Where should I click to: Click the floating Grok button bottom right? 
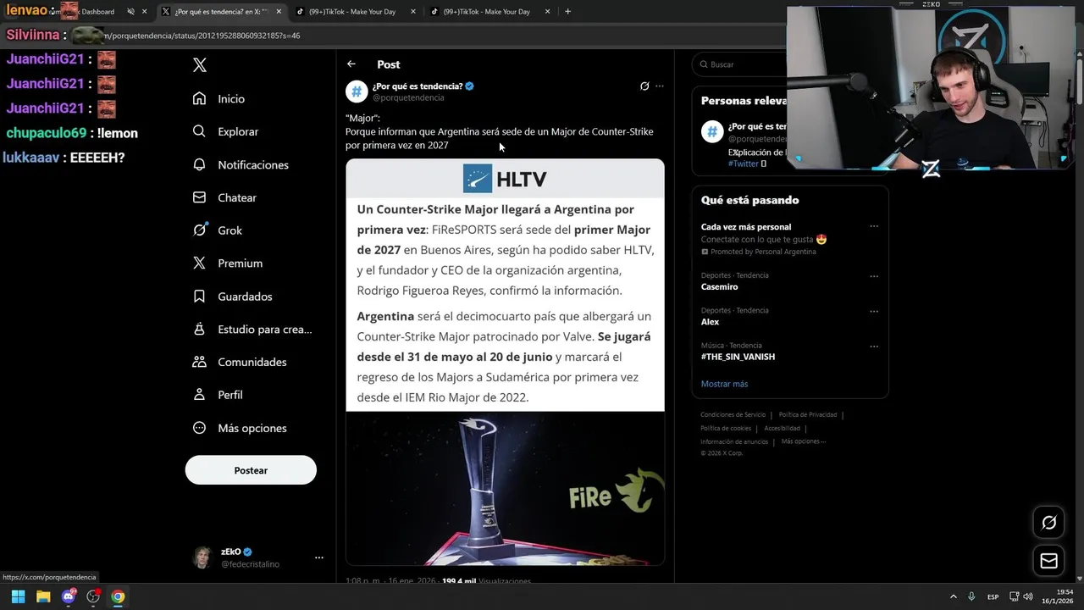pos(1048,523)
